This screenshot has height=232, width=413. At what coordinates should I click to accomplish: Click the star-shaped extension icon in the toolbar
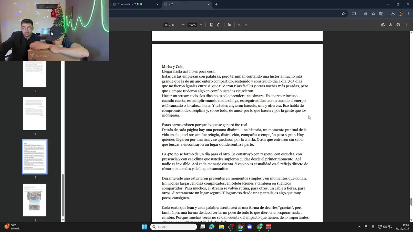tap(373, 14)
